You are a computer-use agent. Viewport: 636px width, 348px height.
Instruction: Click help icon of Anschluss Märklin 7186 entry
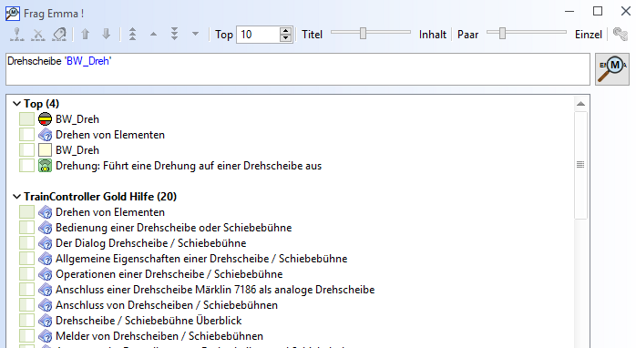pos(45,290)
